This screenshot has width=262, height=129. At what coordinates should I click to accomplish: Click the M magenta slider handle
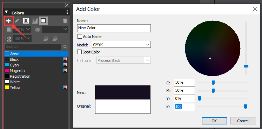[x=213, y=91]
